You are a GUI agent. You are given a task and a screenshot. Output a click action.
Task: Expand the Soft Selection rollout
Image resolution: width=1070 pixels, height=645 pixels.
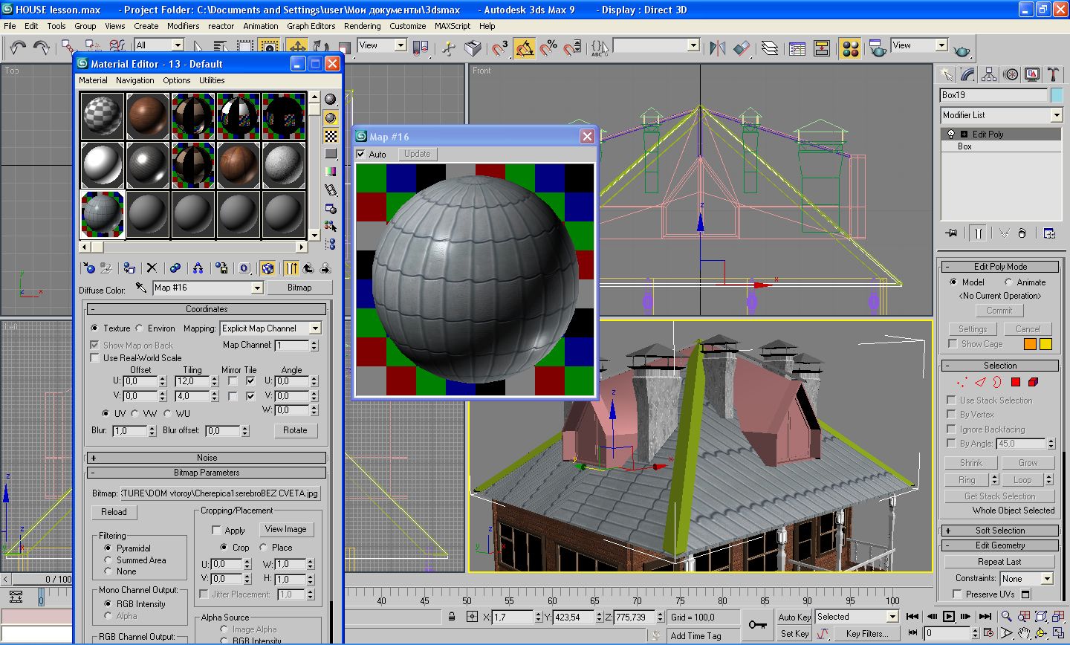1000,531
